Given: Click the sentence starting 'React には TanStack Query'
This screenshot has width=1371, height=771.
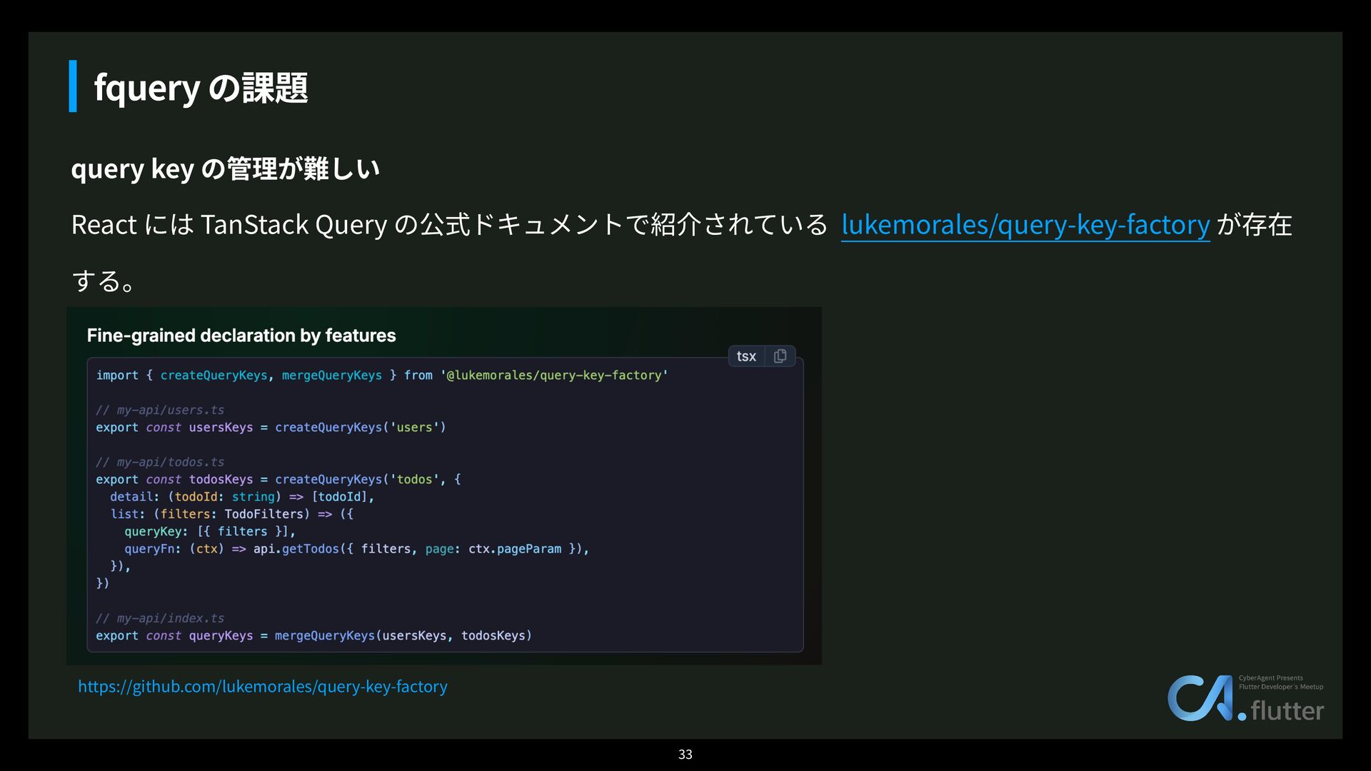Looking at the screenshot, I should pyautogui.click(x=682, y=252).
